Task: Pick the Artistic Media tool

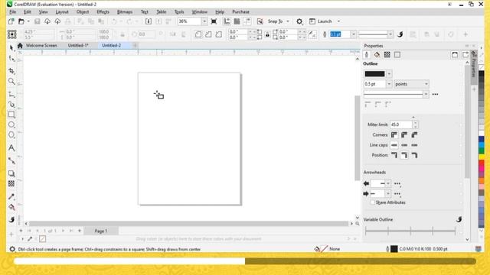Action: pos(11,105)
